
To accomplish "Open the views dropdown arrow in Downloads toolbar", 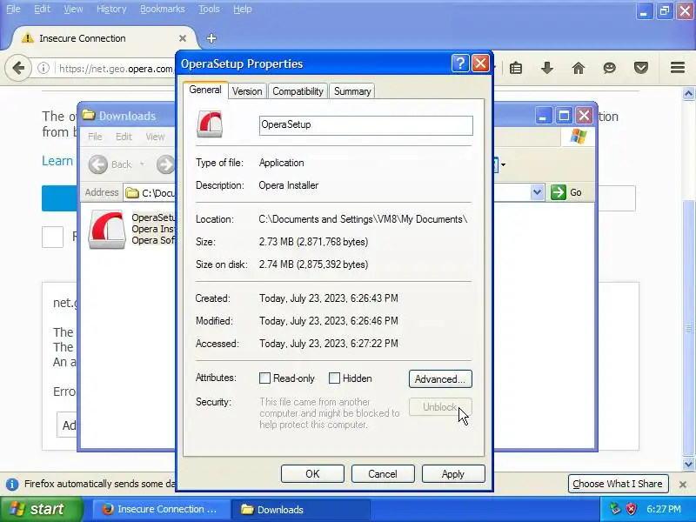I will click(503, 164).
